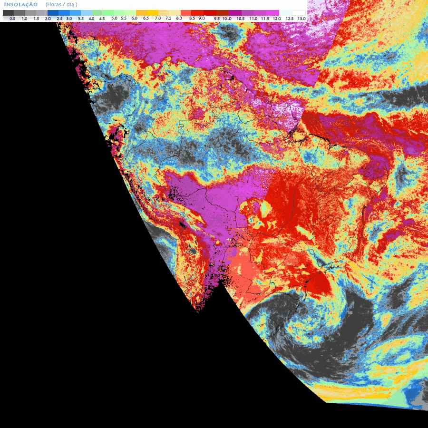Click the '11.5' legend value
Viewport: 428px width, 428px height.
point(265,19)
